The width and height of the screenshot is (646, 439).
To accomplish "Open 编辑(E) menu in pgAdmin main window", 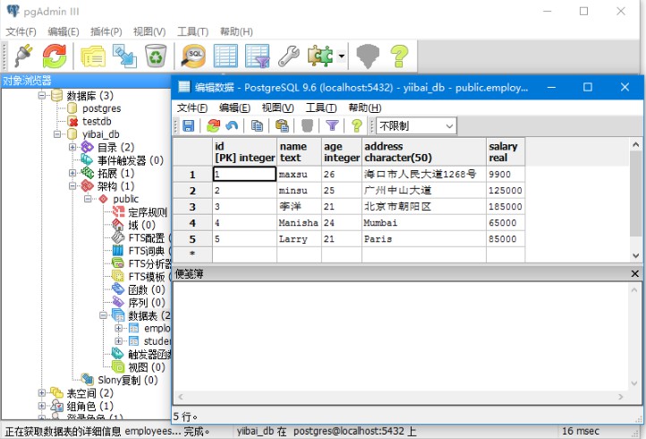I will pyautogui.click(x=63, y=31).
